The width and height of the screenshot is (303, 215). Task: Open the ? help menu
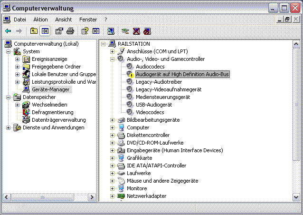point(106,20)
